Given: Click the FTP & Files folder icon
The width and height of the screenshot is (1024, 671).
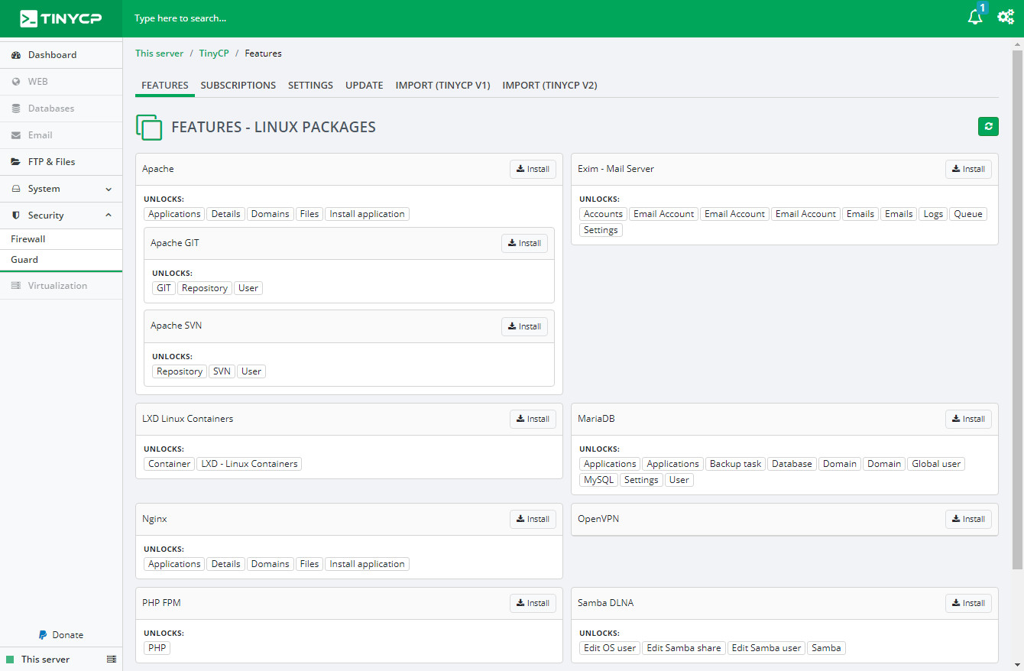Looking at the screenshot, I should (16, 162).
